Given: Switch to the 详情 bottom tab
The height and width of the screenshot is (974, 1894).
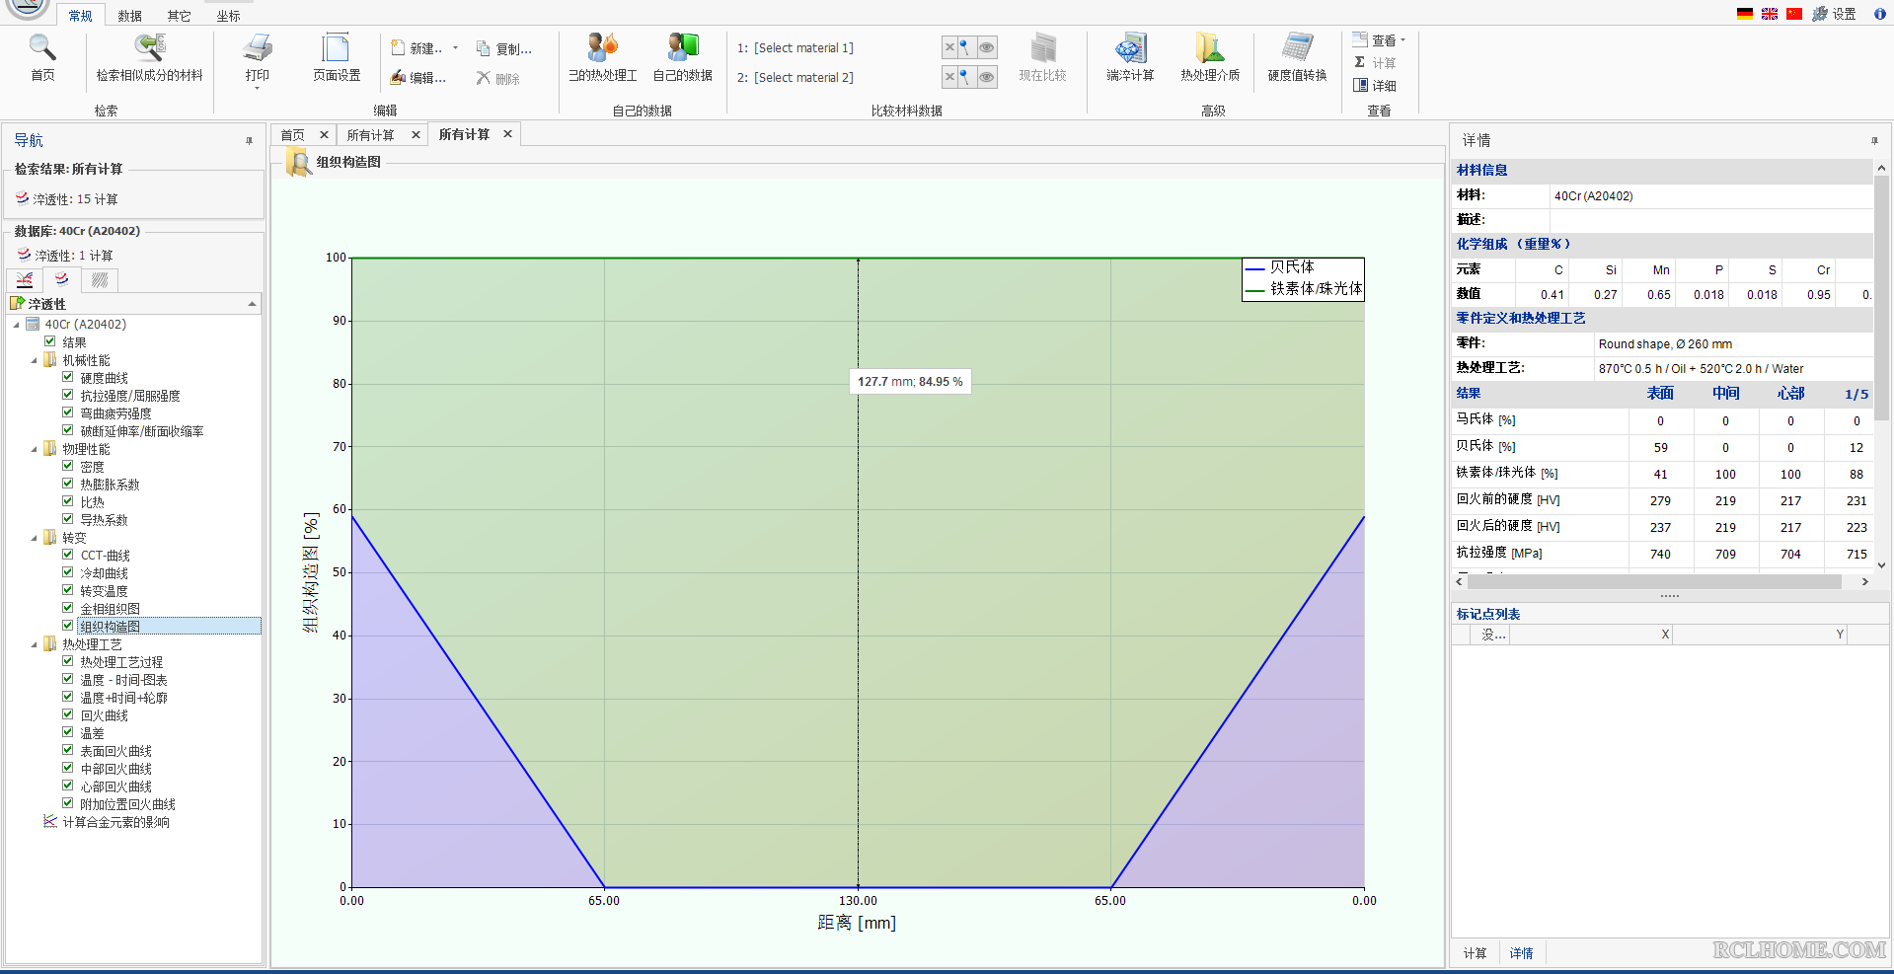Looking at the screenshot, I should pyautogui.click(x=1521, y=953).
